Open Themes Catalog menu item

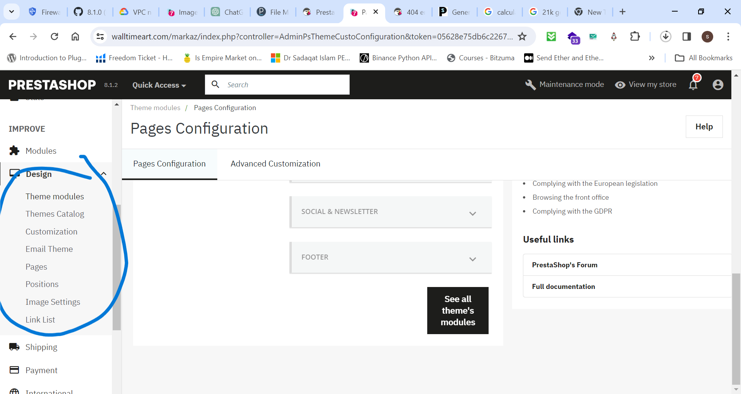(55, 214)
